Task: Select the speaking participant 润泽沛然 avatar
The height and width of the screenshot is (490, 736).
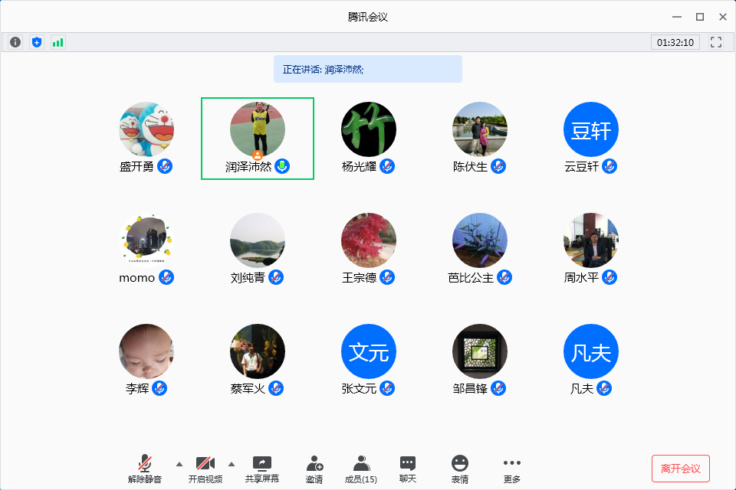Action: point(258,129)
